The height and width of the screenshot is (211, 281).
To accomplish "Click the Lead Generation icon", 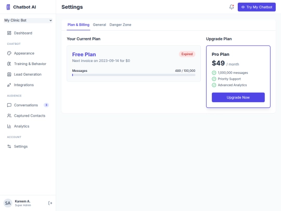I will tap(9, 75).
